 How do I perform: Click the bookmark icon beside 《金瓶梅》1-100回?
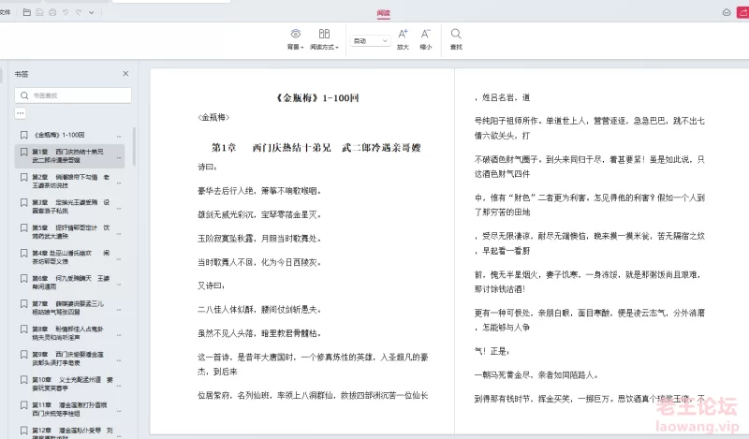(24, 135)
